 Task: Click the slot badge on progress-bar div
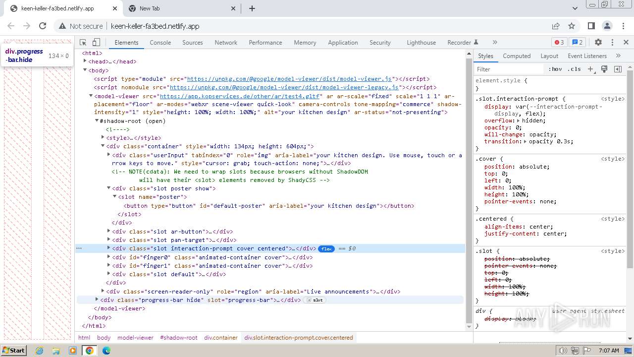point(315,300)
